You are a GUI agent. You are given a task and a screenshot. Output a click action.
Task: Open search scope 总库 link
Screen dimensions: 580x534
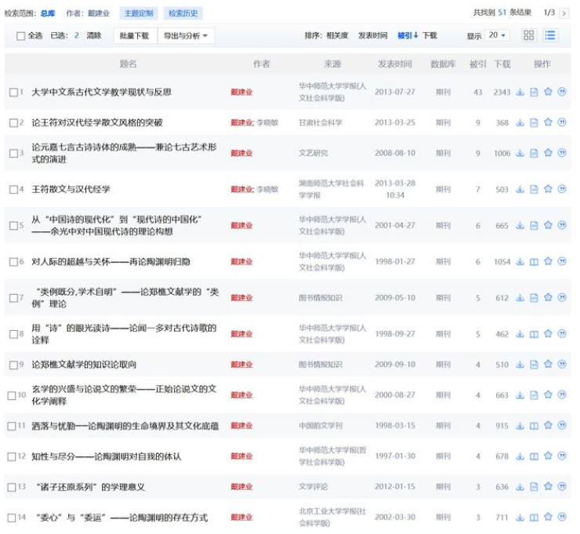point(48,13)
